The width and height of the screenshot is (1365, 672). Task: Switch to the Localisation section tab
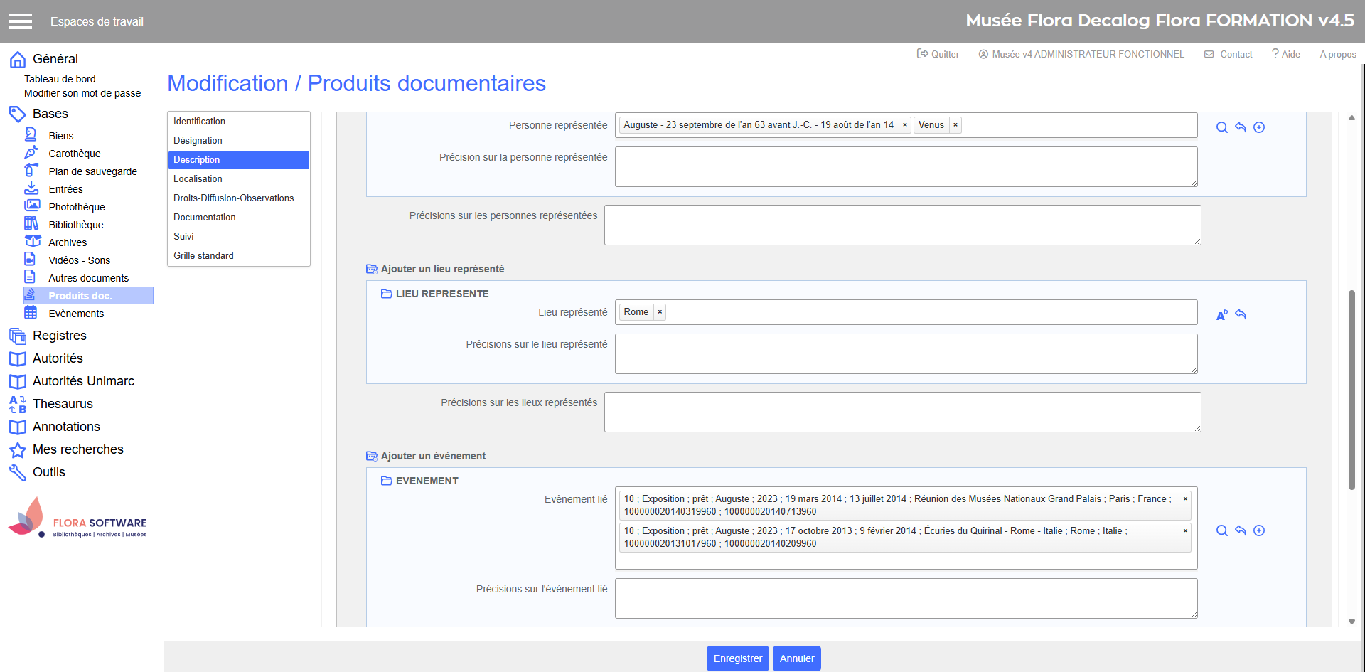198,179
